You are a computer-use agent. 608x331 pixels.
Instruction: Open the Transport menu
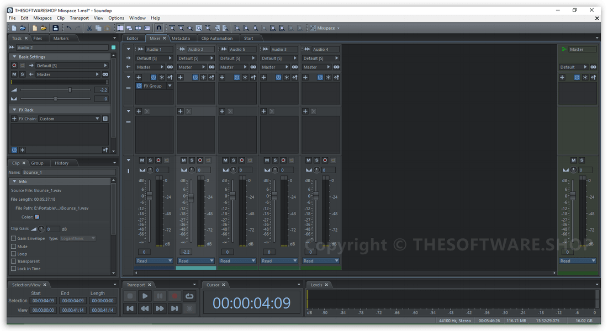[x=79, y=17]
